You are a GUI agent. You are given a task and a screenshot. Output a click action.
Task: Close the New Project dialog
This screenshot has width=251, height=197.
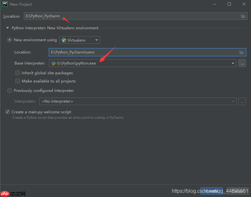tap(244, 4)
